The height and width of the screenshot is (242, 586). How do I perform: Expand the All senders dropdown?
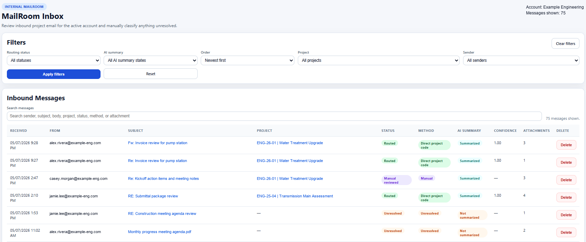(x=521, y=60)
